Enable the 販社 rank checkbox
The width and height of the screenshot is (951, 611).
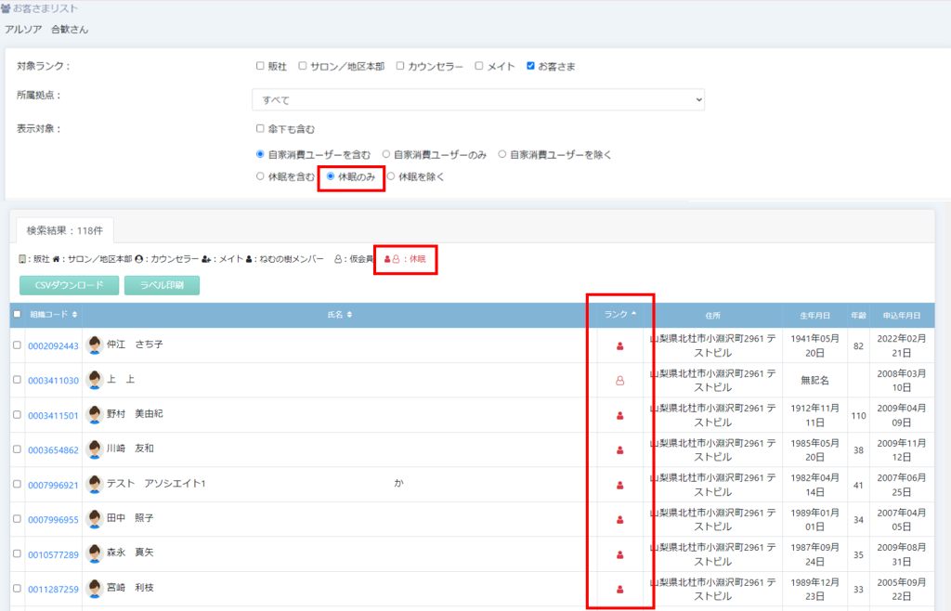tap(260, 66)
